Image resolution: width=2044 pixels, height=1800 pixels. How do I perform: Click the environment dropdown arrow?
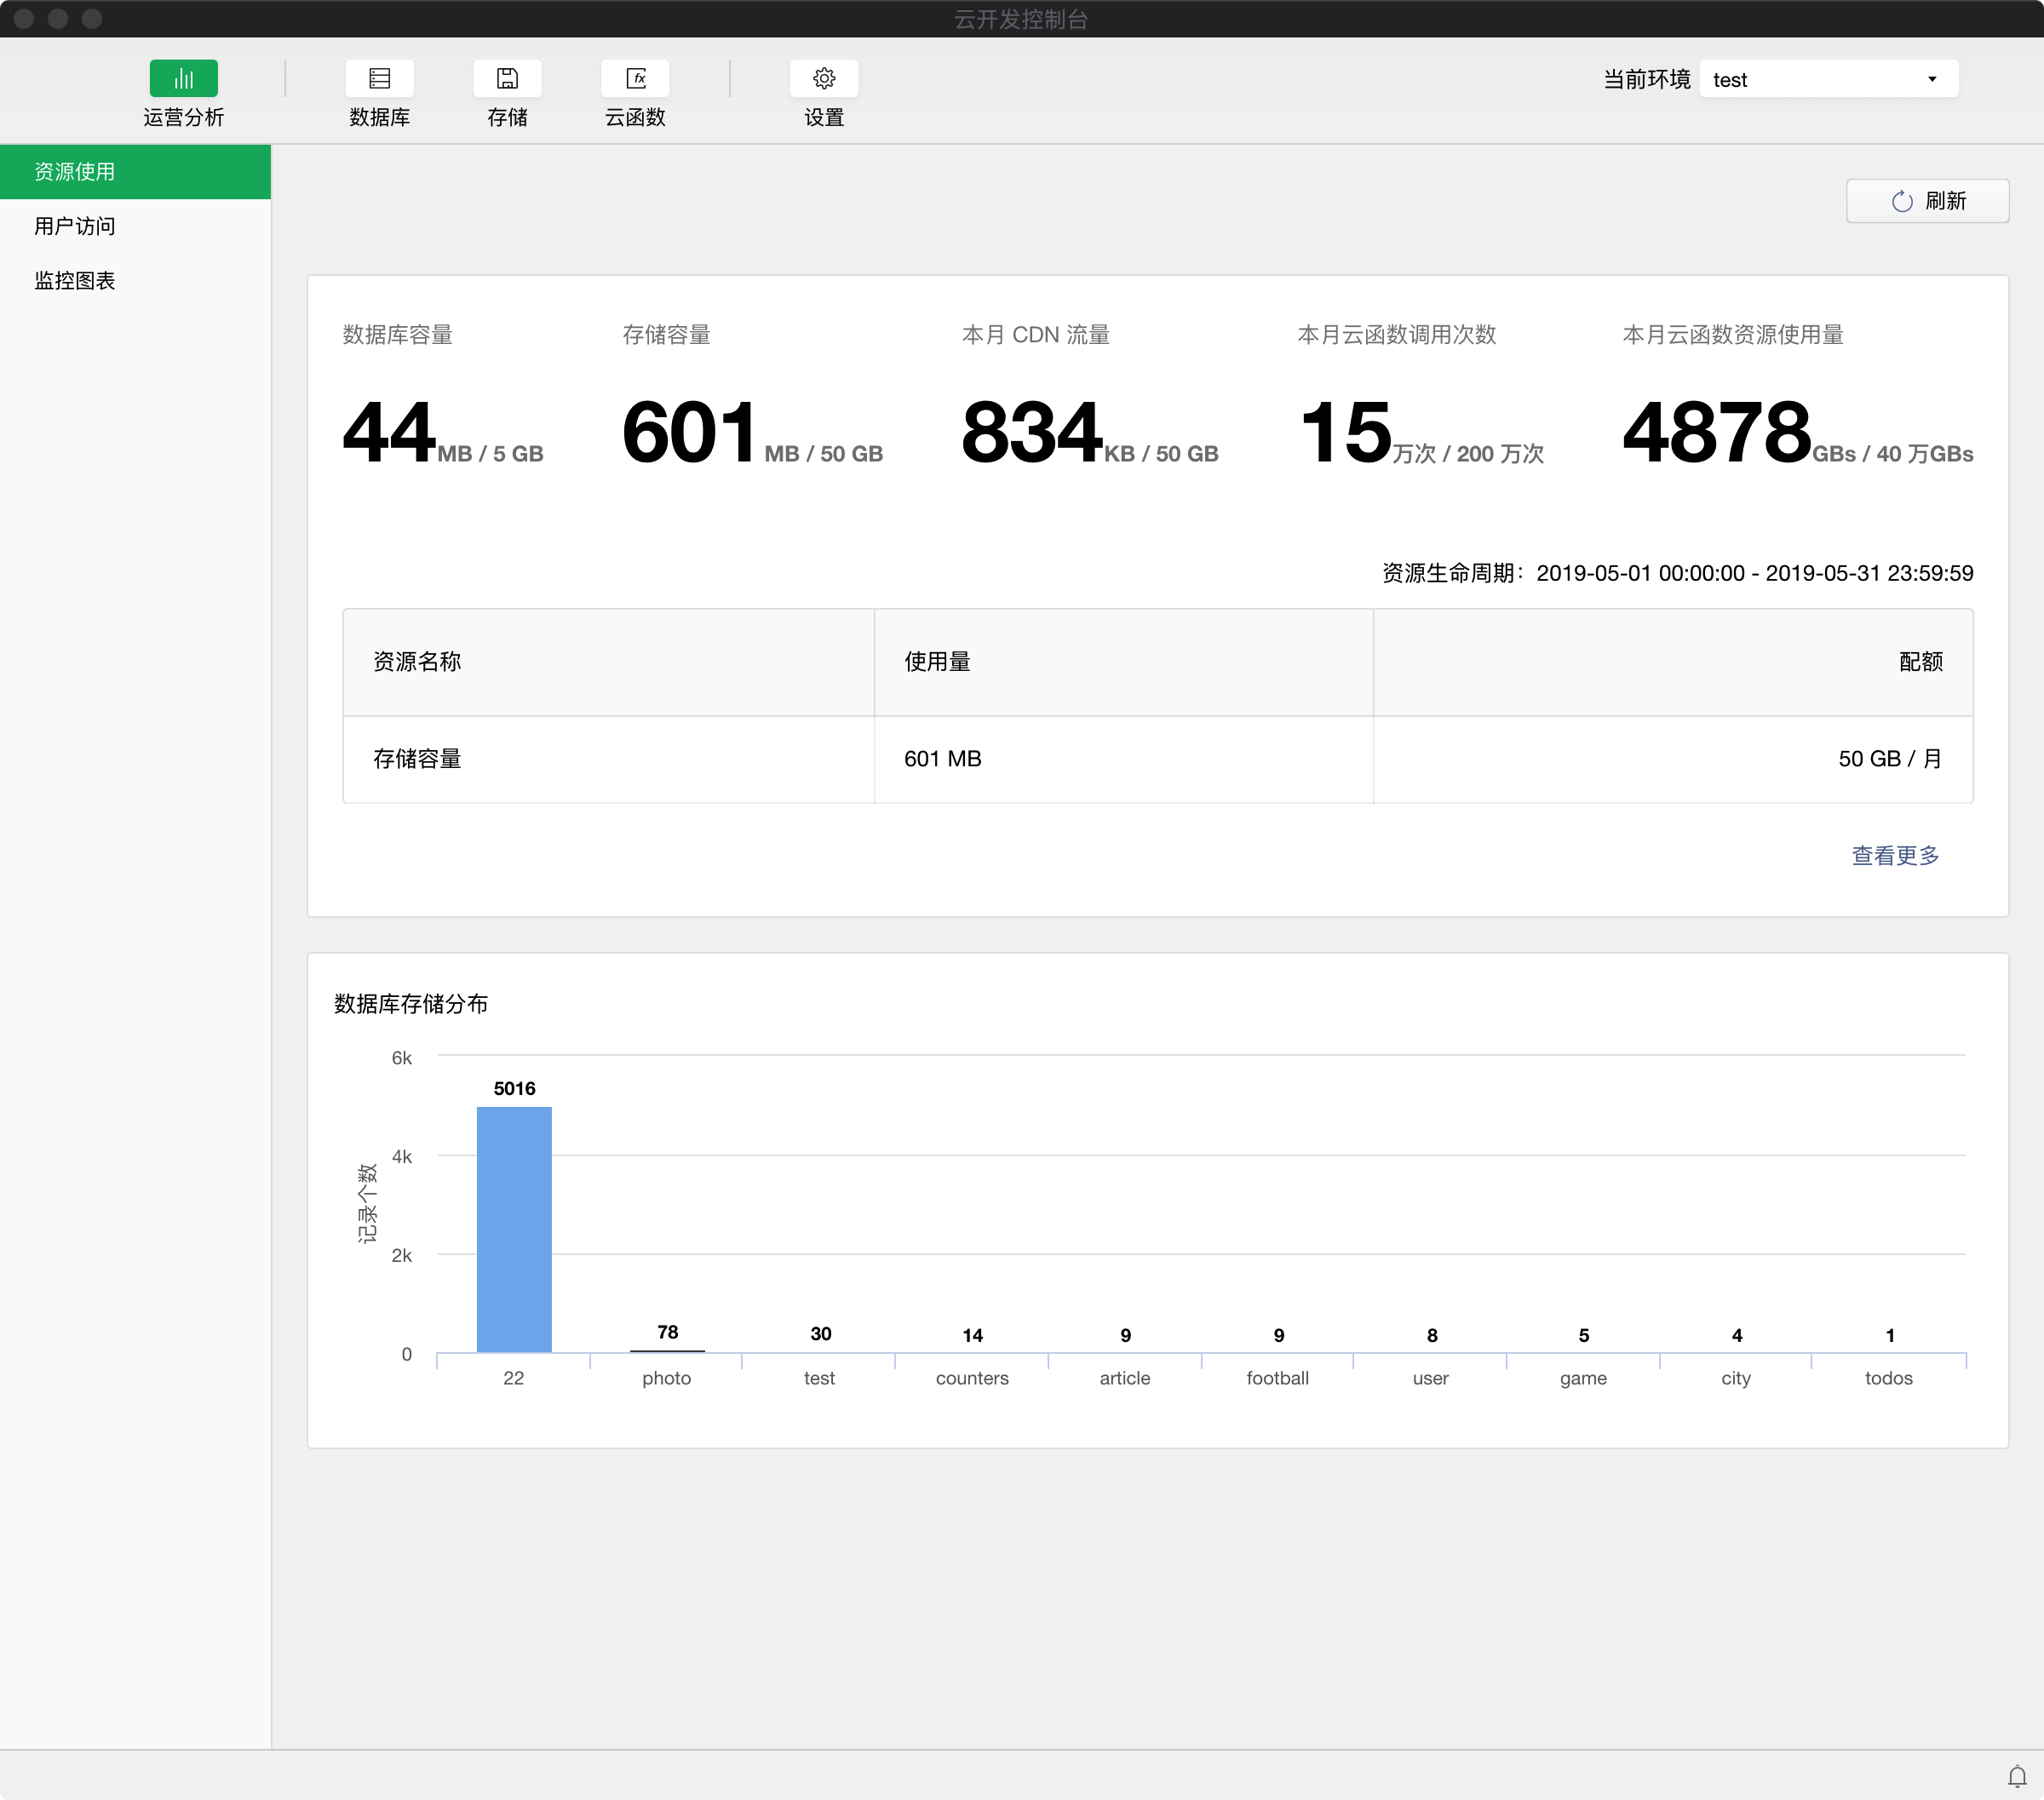point(1931,79)
